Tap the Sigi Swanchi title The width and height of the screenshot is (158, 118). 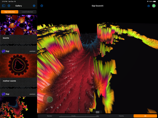tap(97, 6)
